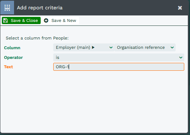Click the orange Text label

tap(9, 67)
